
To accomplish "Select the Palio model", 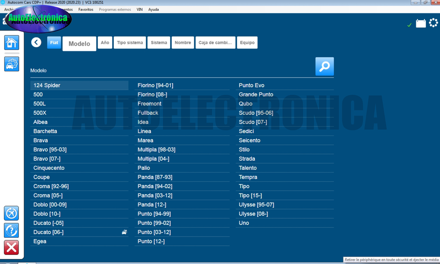I will pos(182,168).
